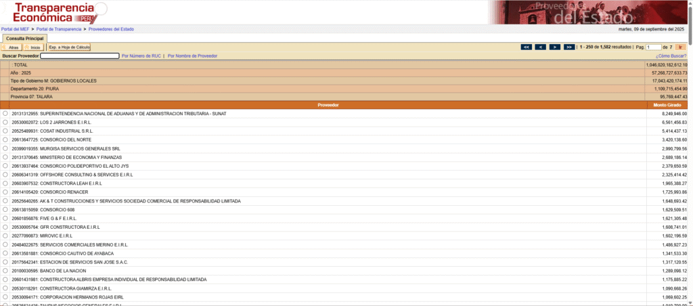
Task: Select radio for BANCO DE LA NACION
Action: pyautogui.click(x=5, y=271)
